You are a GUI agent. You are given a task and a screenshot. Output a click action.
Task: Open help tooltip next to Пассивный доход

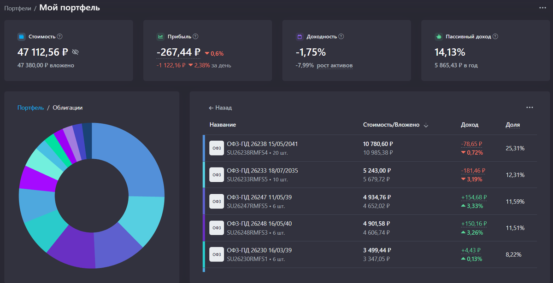(x=495, y=36)
